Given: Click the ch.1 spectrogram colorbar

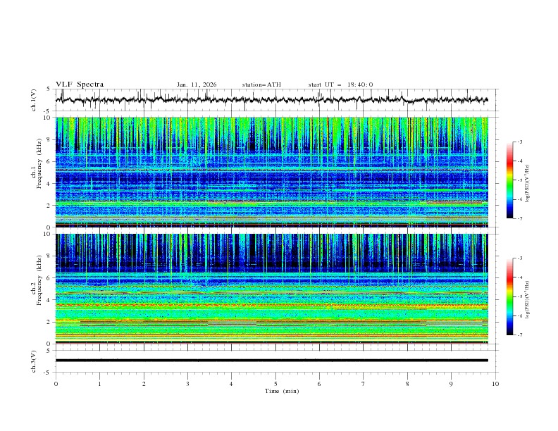Looking at the screenshot, I should [509, 180].
